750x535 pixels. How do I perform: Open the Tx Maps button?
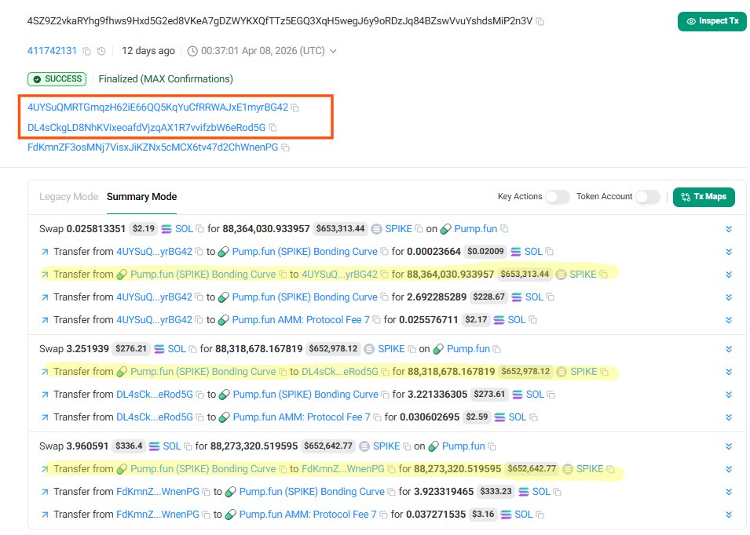pyautogui.click(x=704, y=197)
